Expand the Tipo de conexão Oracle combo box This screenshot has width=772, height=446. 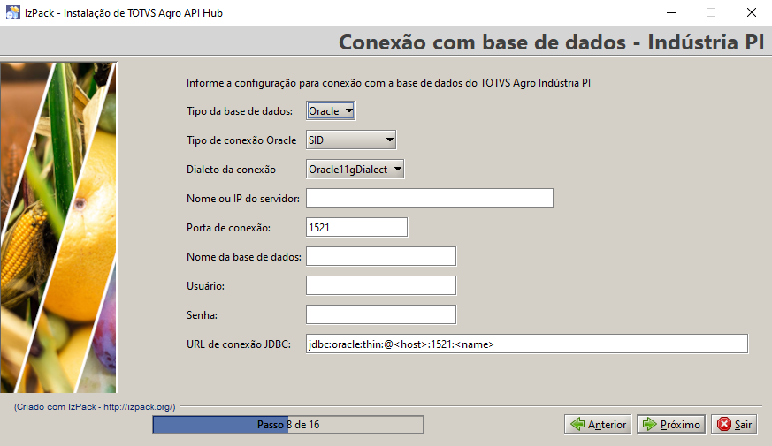350,140
